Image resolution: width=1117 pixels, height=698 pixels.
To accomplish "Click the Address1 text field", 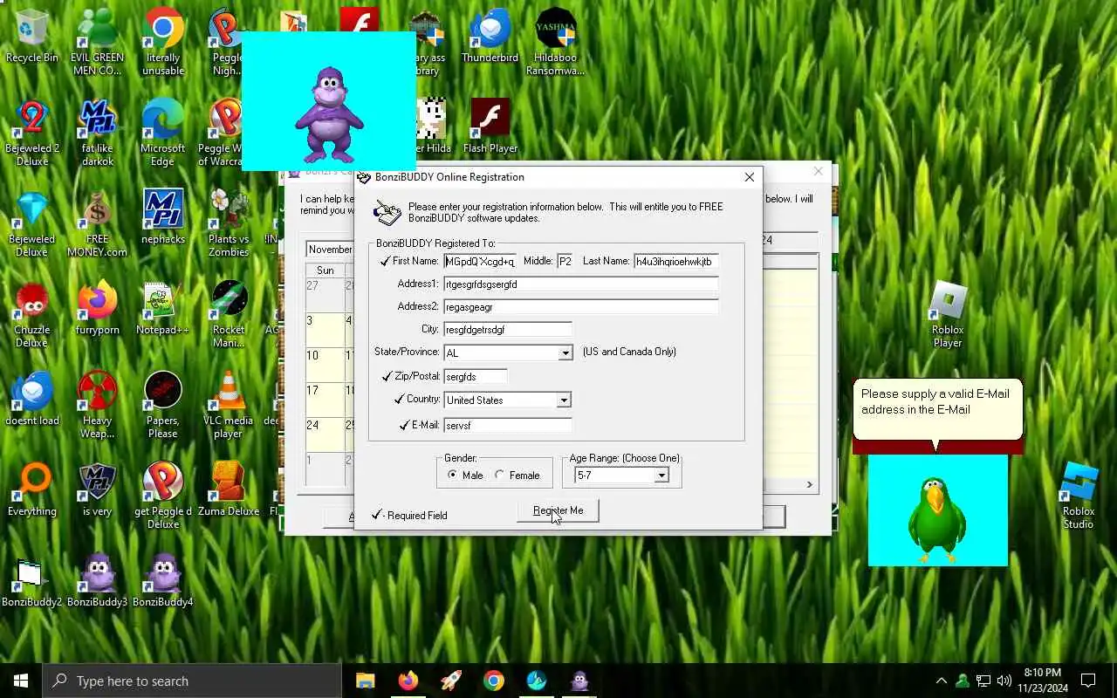I will pos(581,284).
